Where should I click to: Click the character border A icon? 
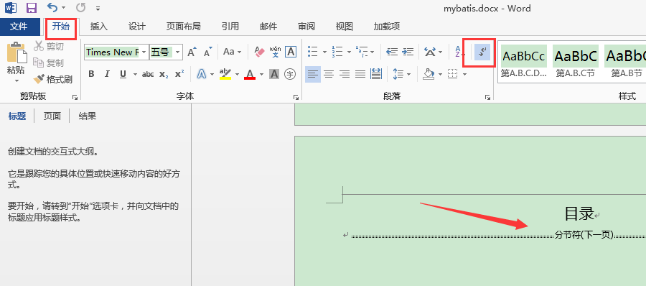pyautogui.click(x=291, y=52)
